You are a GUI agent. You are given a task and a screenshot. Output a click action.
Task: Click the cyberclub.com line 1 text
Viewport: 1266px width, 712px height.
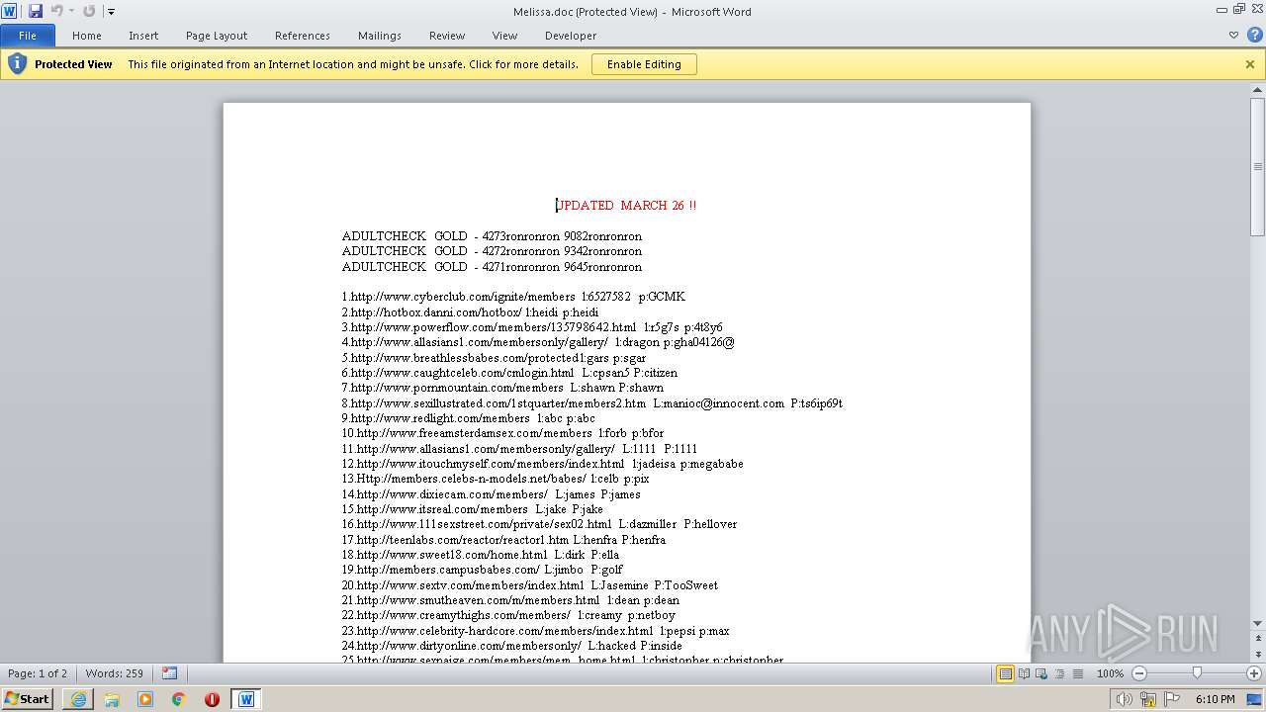[x=513, y=297]
